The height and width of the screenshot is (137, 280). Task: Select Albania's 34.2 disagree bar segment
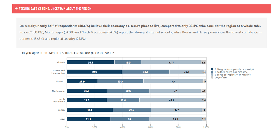tap(91, 62)
